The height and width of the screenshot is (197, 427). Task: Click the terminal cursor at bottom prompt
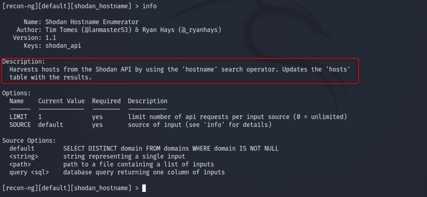144,188
